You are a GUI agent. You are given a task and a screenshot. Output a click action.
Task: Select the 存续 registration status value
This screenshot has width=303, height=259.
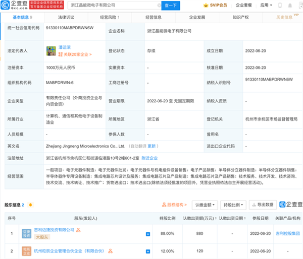pyautogui.click(x=151, y=51)
